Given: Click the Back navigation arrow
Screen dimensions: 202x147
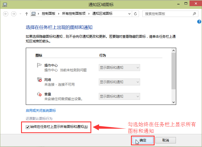Looking at the screenshot, I should (6, 14).
